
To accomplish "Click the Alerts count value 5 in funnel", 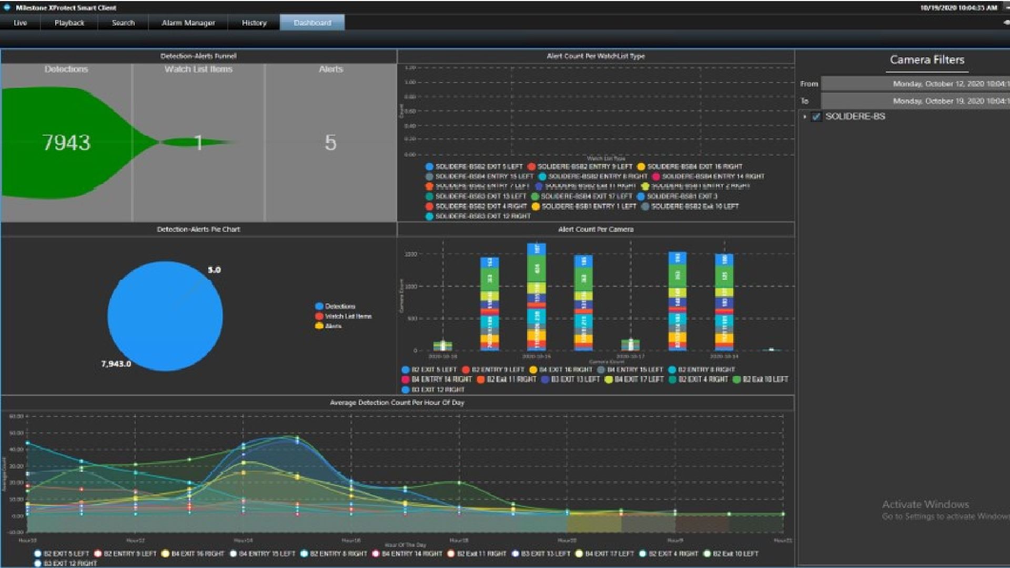I will click(x=330, y=143).
